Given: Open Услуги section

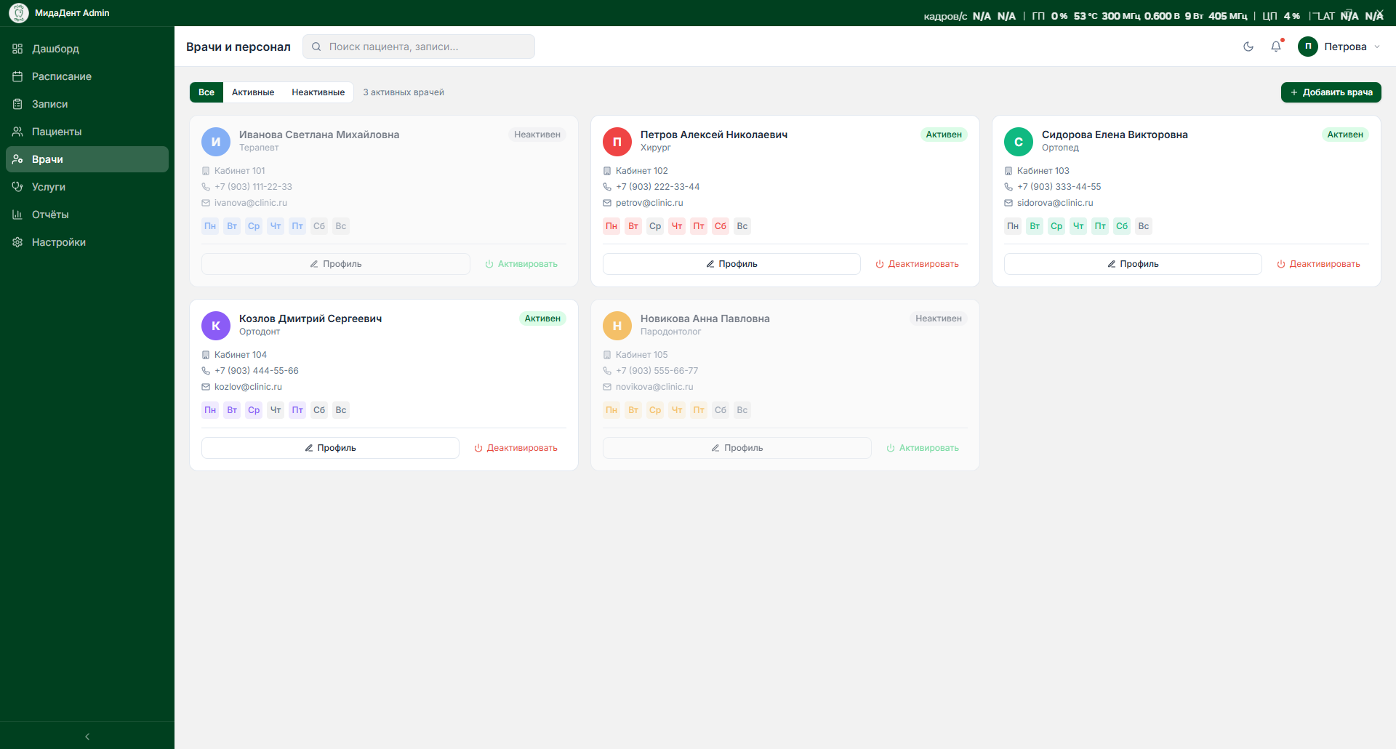Looking at the screenshot, I should tap(87, 187).
